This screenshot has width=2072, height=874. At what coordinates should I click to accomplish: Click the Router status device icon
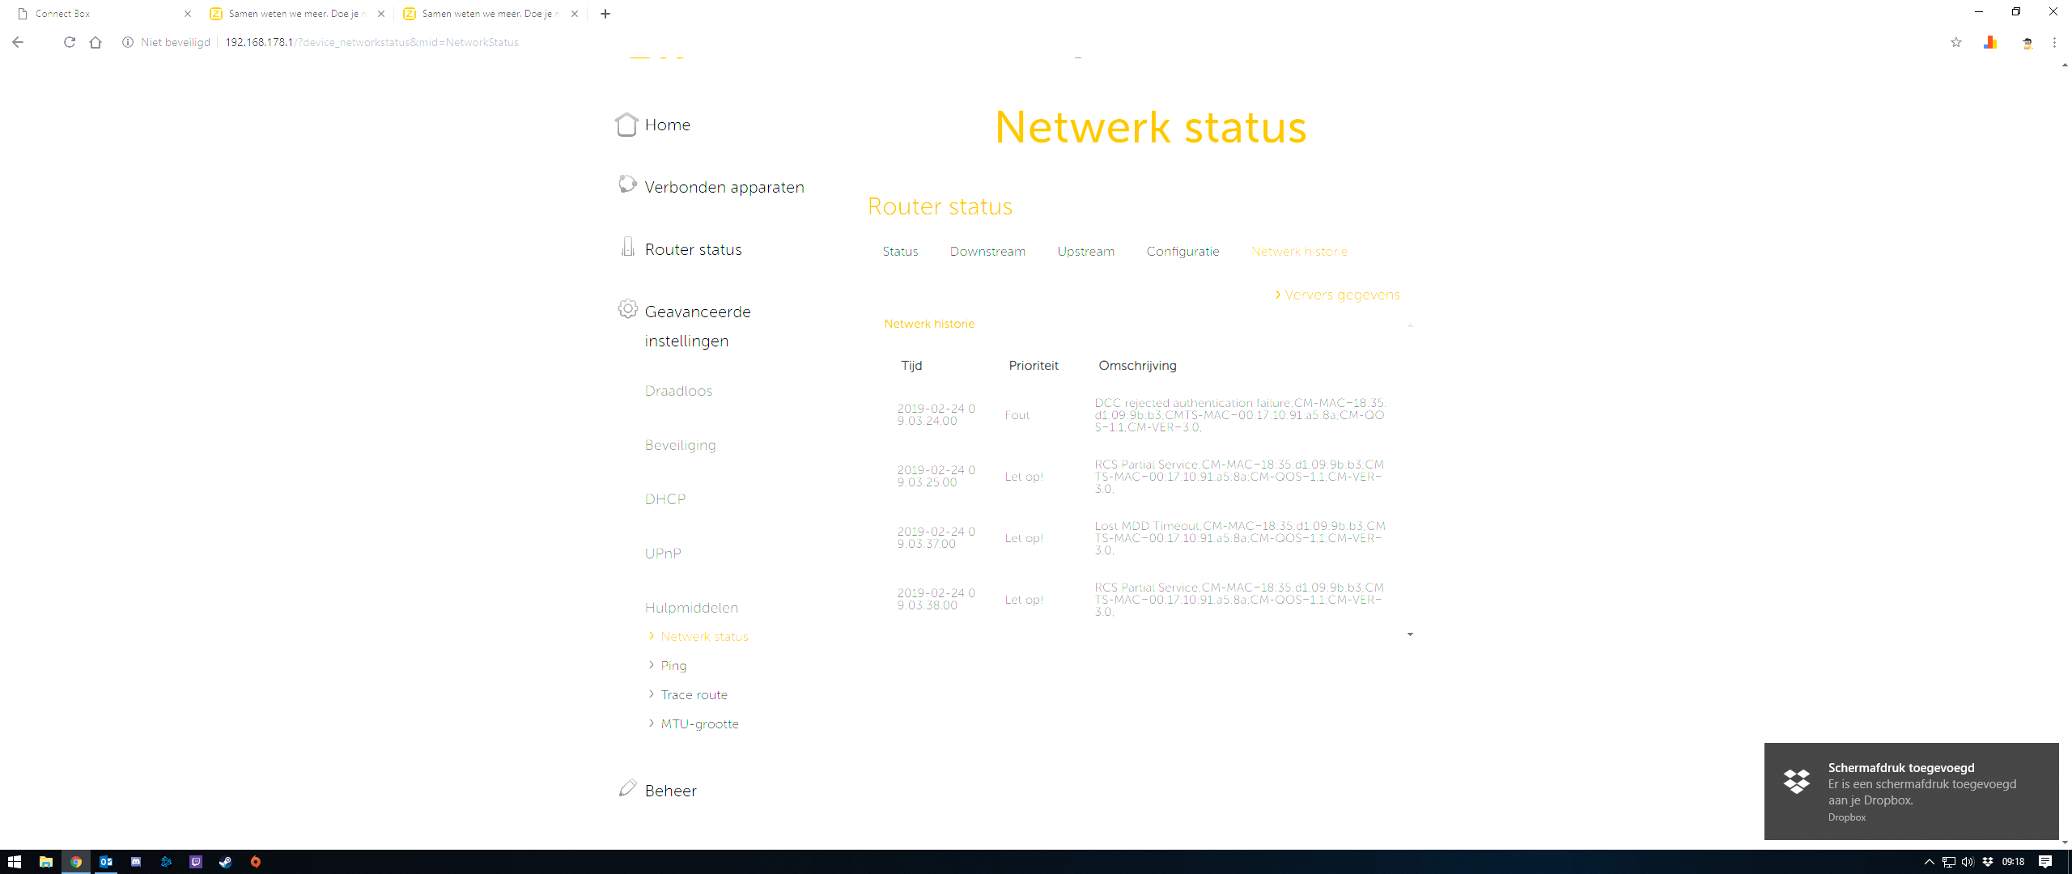(x=627, y=247)
